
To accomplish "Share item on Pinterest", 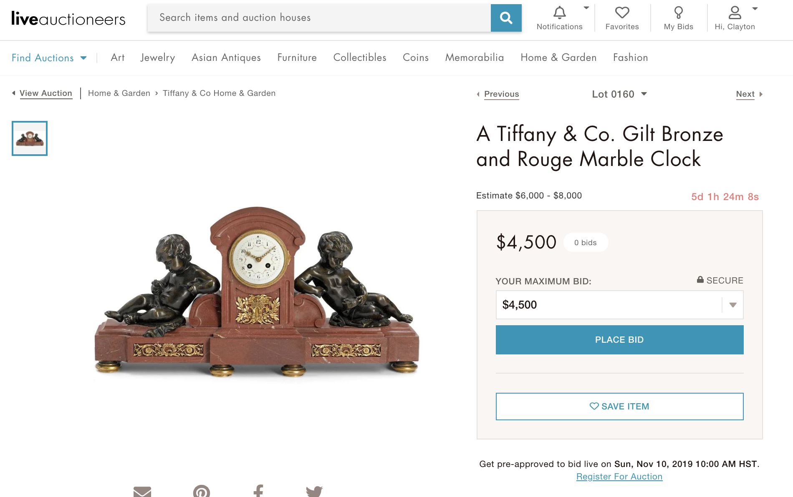I will pos(202,491).
